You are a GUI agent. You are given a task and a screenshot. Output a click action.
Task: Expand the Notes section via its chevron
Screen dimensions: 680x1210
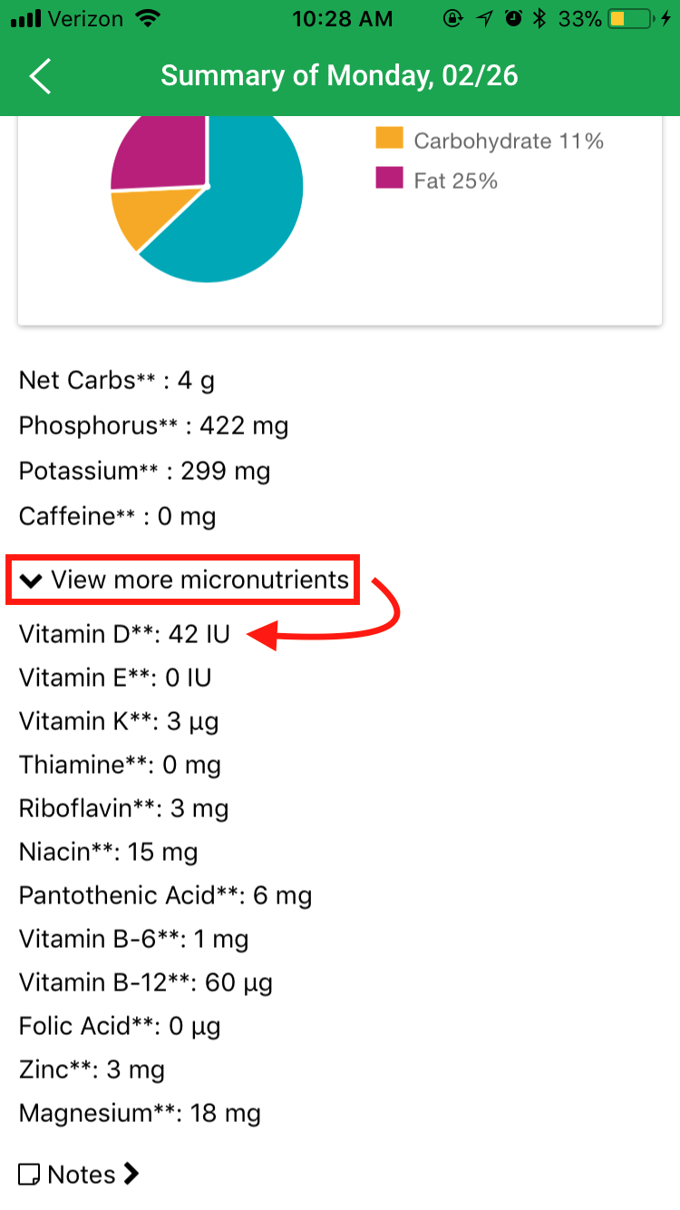[x=131, y=1174]
